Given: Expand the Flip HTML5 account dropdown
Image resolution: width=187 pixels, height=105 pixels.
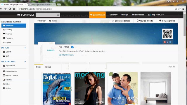Looking at the screenshot, I should (x=156, y=15).
